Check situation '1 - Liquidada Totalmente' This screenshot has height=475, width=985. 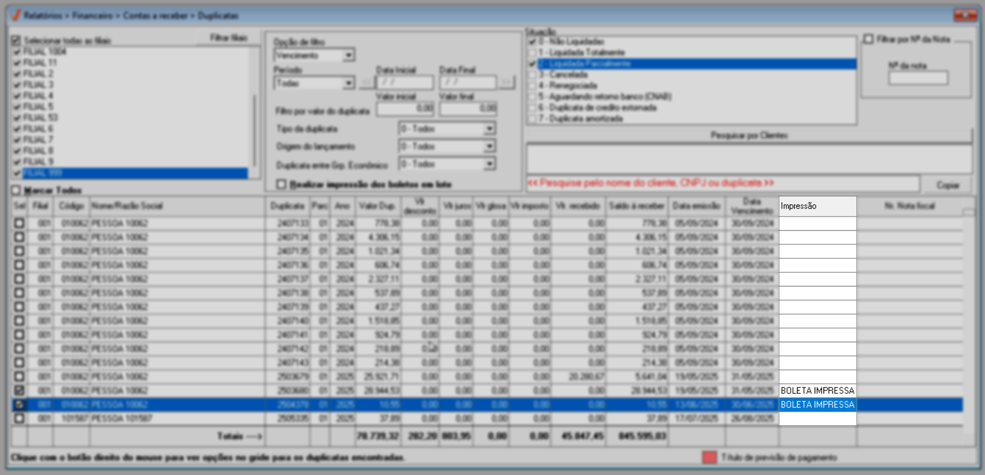pyautogui.click(x=533, y=53)
